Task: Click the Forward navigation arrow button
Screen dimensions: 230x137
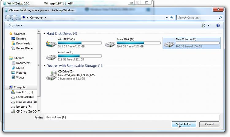Action: [x=14, y=18]
